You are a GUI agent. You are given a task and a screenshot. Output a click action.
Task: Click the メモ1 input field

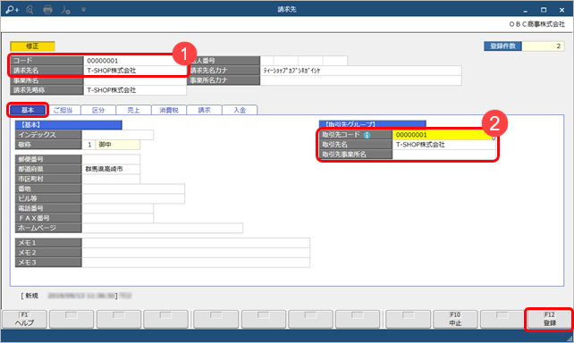196,243
